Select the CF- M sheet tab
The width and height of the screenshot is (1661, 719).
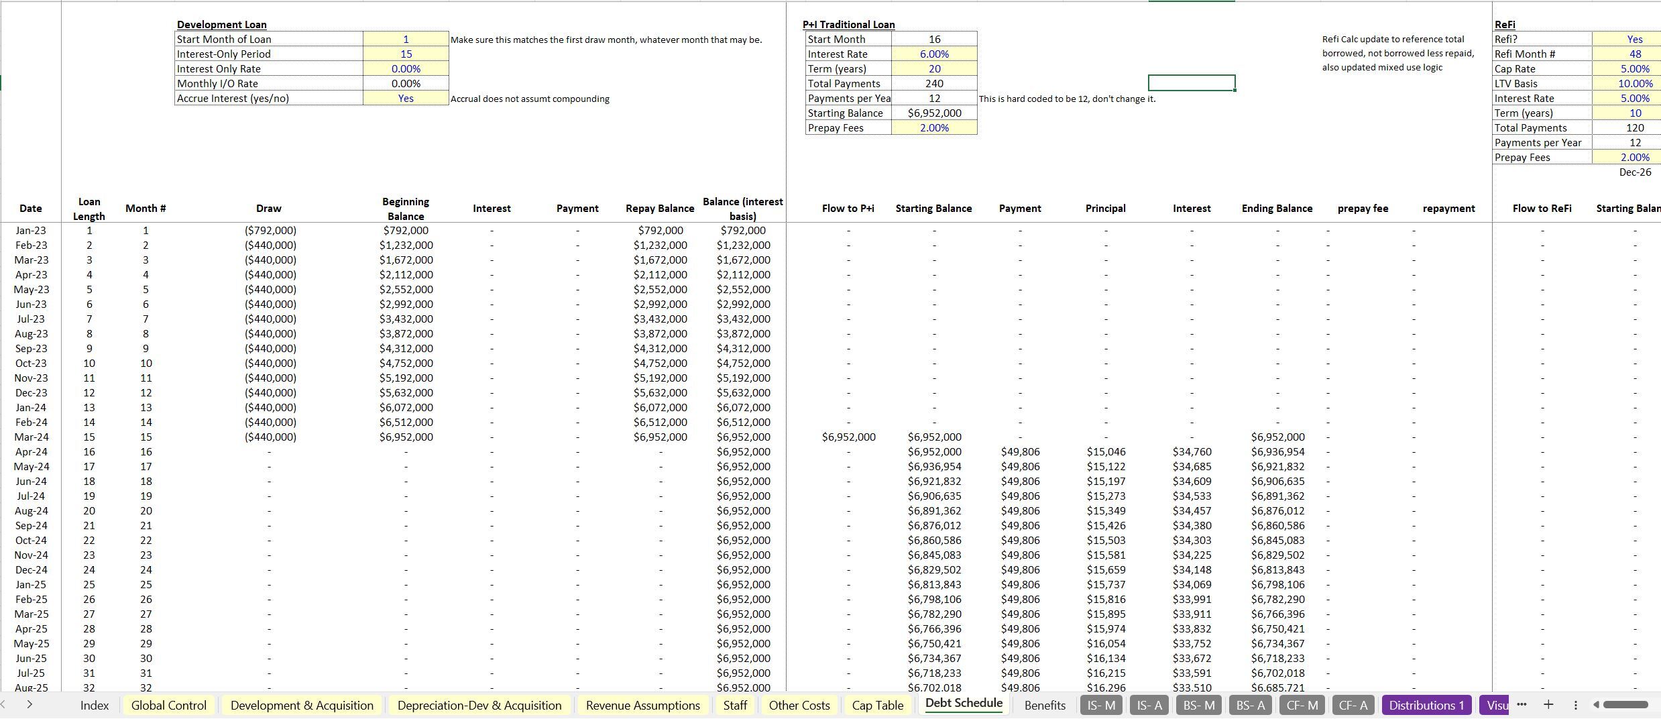pos(1302,706)
